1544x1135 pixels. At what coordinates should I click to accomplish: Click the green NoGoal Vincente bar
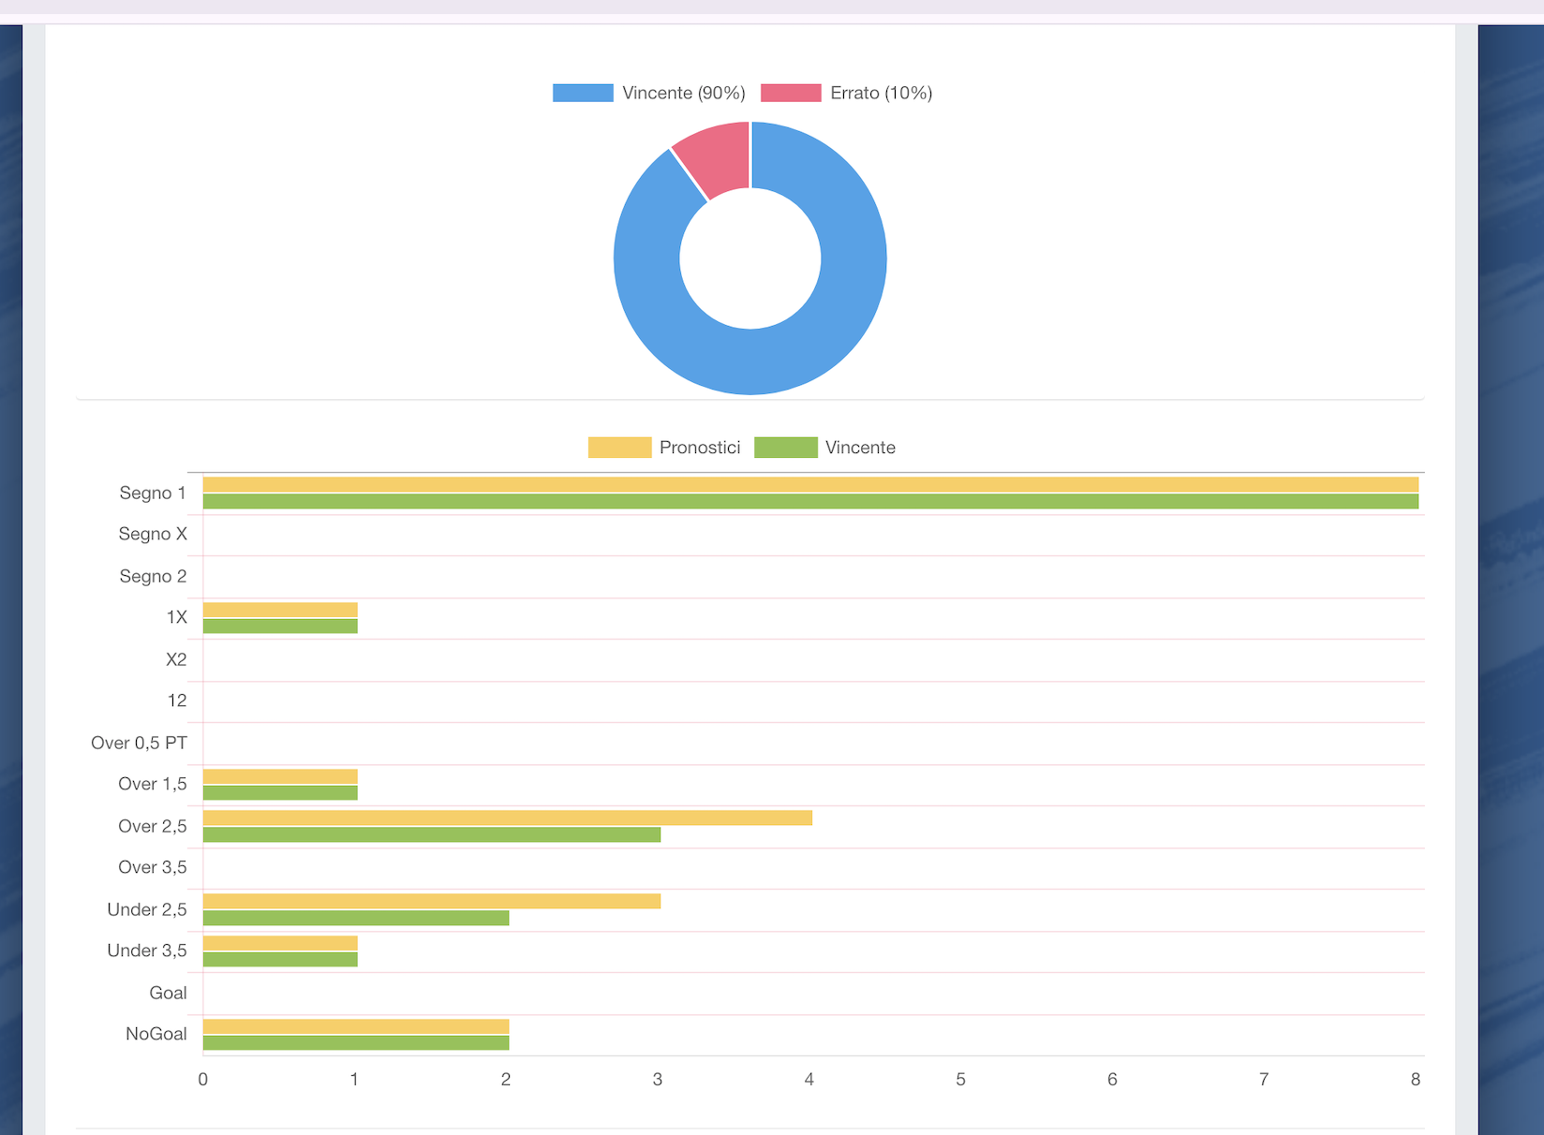click(x=356, y=1043)
